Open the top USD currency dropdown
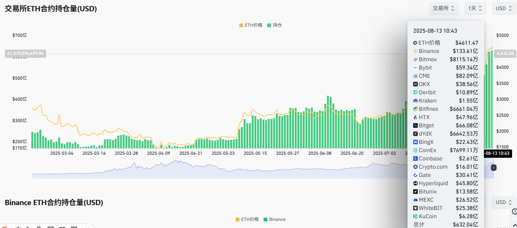The width and height of the screenshot is (517, 228). point(504,8)
